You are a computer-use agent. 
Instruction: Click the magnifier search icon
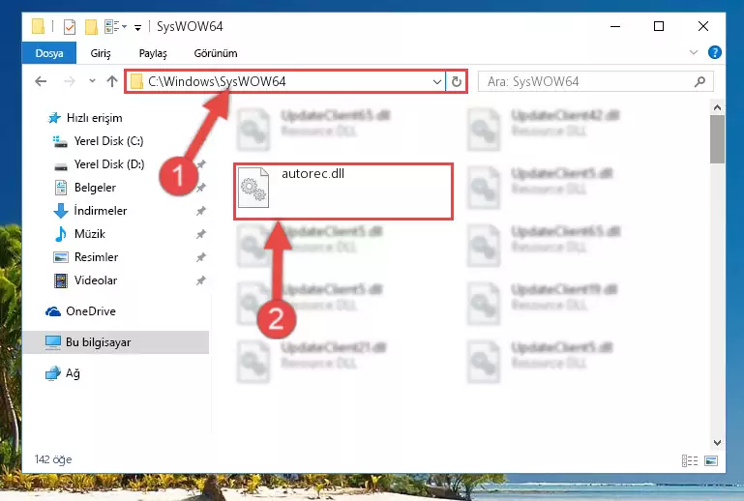pyautogui.click(x=699, y=81)
